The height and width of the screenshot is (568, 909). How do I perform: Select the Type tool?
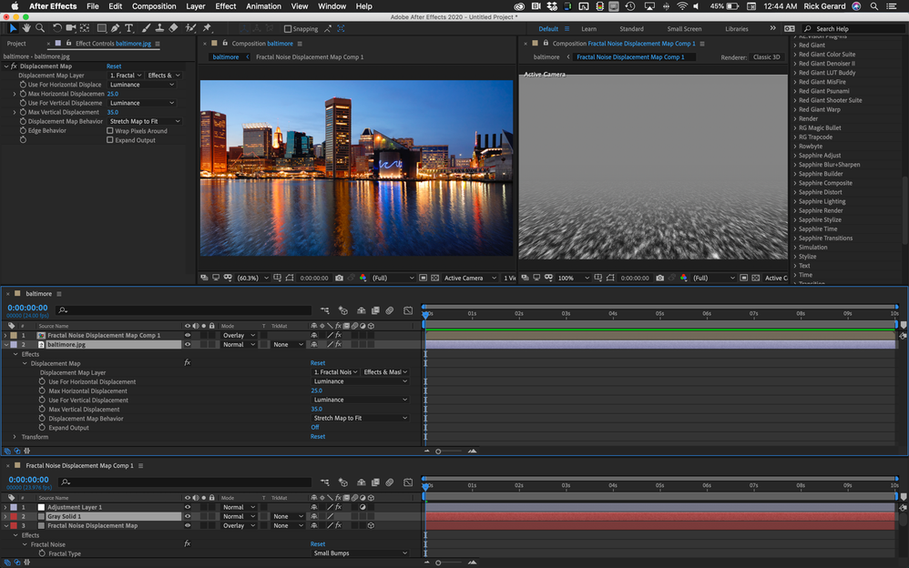128,28
